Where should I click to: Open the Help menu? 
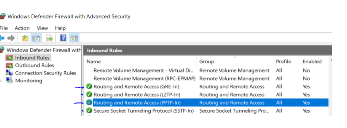tap(60, 28)
